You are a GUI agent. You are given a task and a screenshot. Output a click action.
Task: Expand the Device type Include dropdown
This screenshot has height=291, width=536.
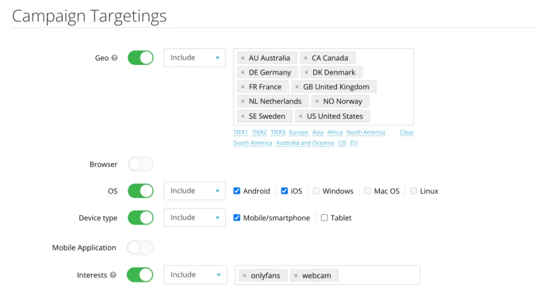tap(194, 218)
